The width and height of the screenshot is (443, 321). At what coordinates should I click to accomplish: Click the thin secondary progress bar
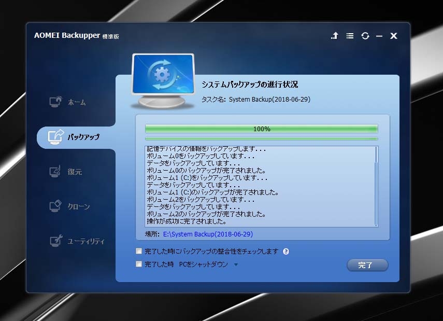point(261,138)
